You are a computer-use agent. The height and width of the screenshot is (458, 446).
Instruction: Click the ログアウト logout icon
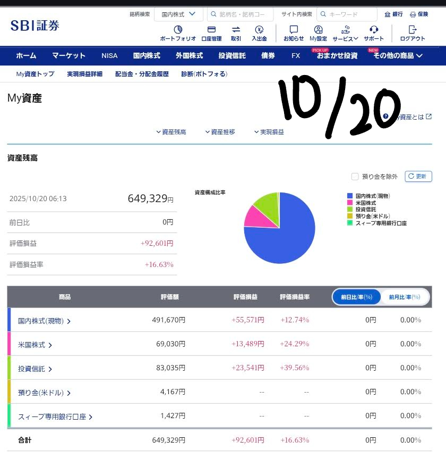click(x=413, y=30)
